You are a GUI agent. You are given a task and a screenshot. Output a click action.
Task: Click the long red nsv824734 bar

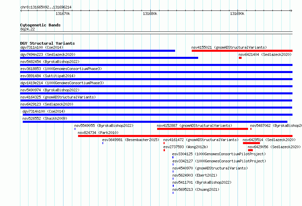[185, 136]
